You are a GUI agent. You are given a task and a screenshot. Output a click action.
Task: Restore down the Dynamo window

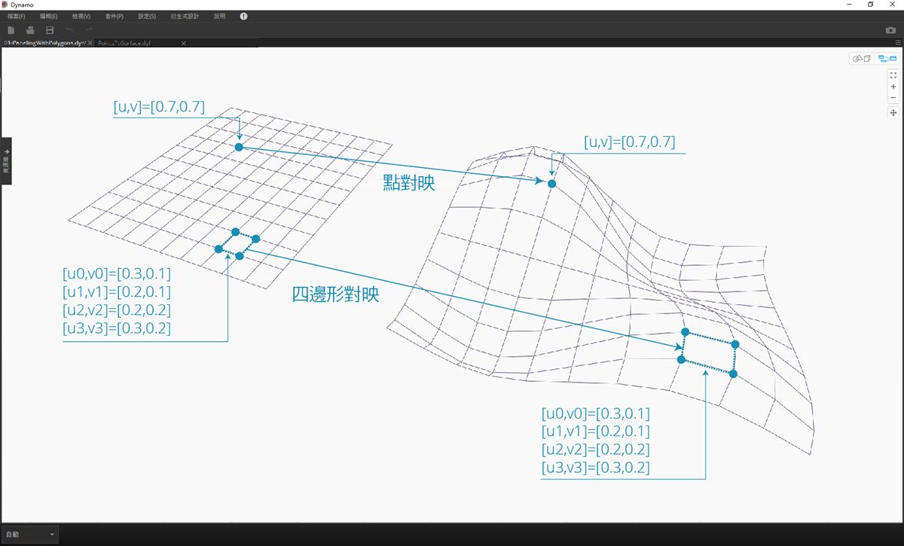871,5
